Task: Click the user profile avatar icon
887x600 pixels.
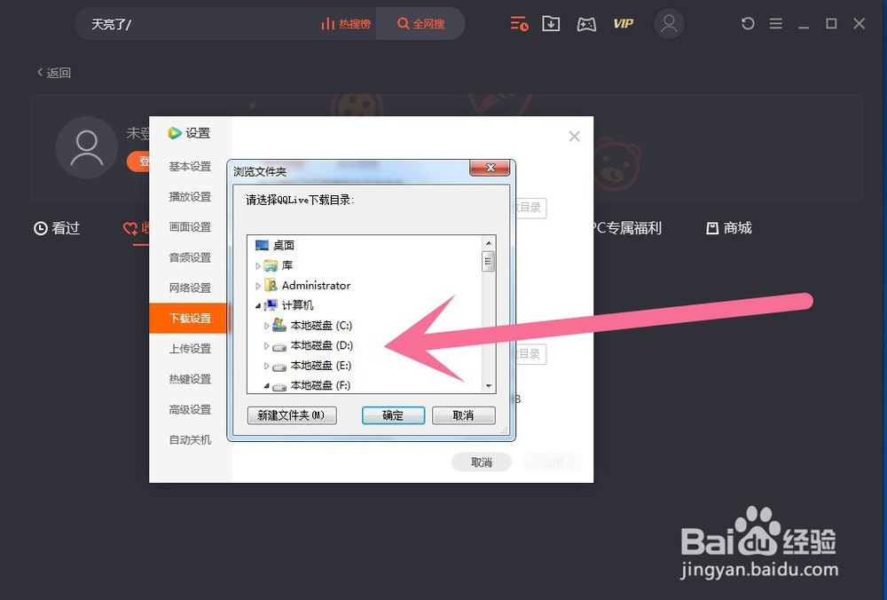Action: pyautogui.click(x=670, y=24)
